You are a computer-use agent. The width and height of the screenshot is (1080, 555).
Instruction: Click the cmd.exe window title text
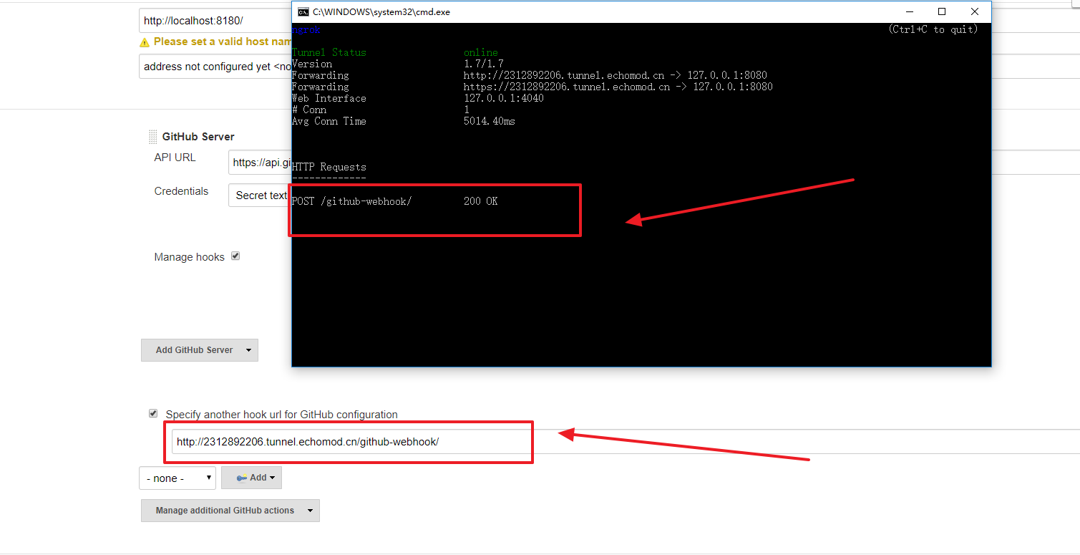click(x=381, y=12)
